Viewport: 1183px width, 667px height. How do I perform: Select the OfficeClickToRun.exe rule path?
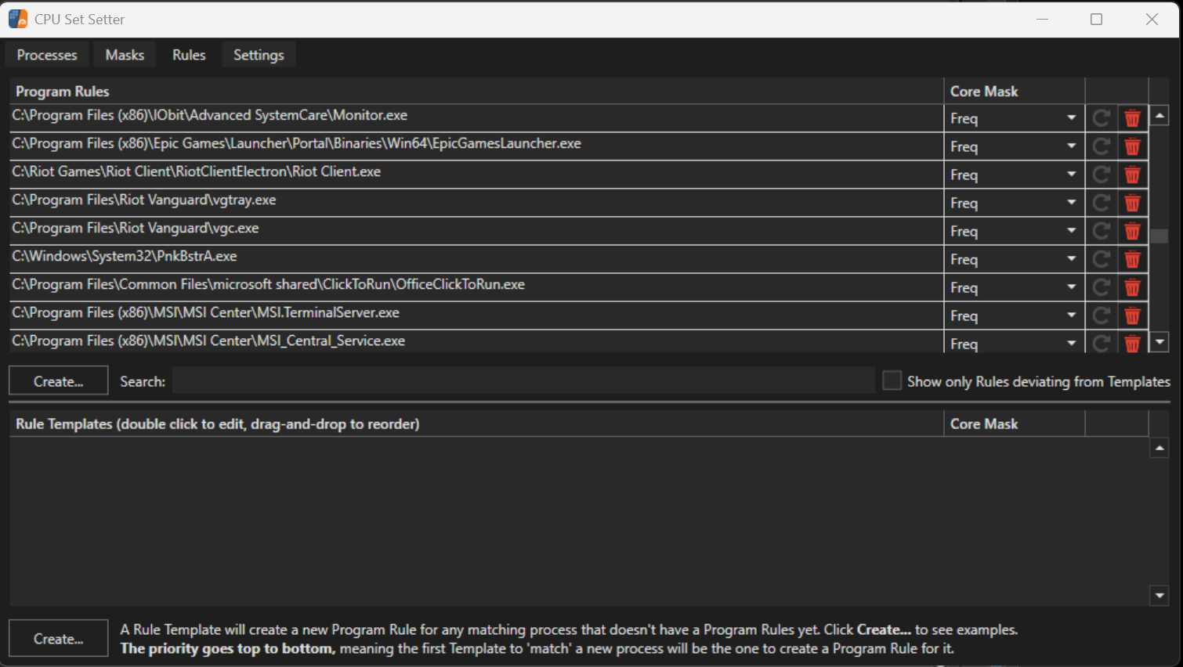point(269,284)
